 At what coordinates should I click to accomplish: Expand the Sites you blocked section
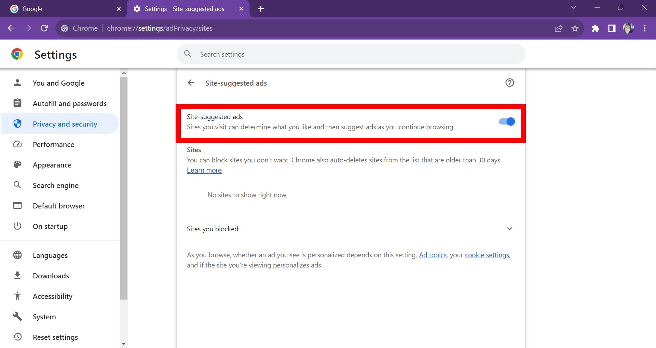(351, 229)
